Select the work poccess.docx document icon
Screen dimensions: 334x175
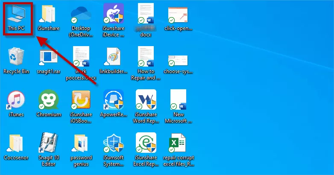coord(81,56)
